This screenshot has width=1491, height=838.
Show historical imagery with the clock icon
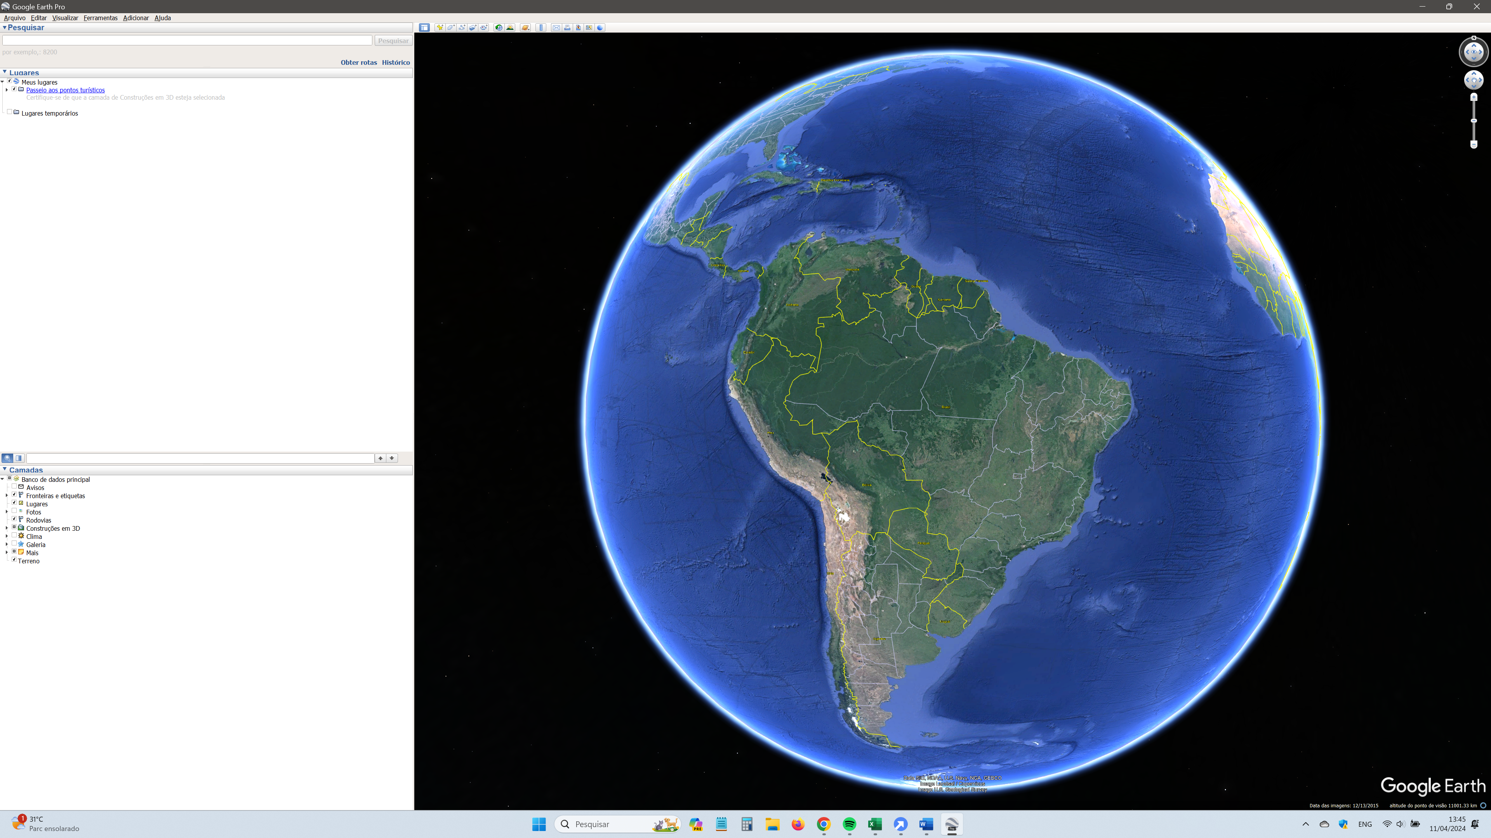click(x=499, y=28)
